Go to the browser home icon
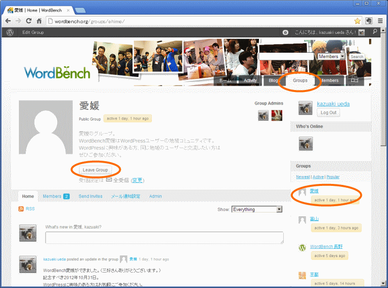Viewport: 388px width, 288px height. [39, 21]
